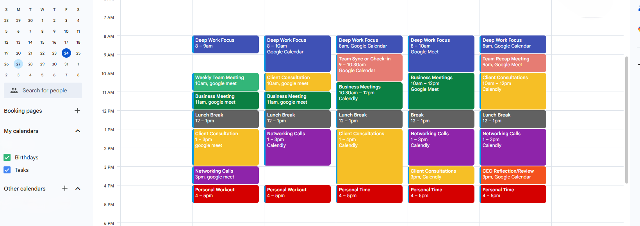Pick date 27 in the mini calendar
Image resolution: width=640 pixels, height=226 pixels.
coord(18,64)
